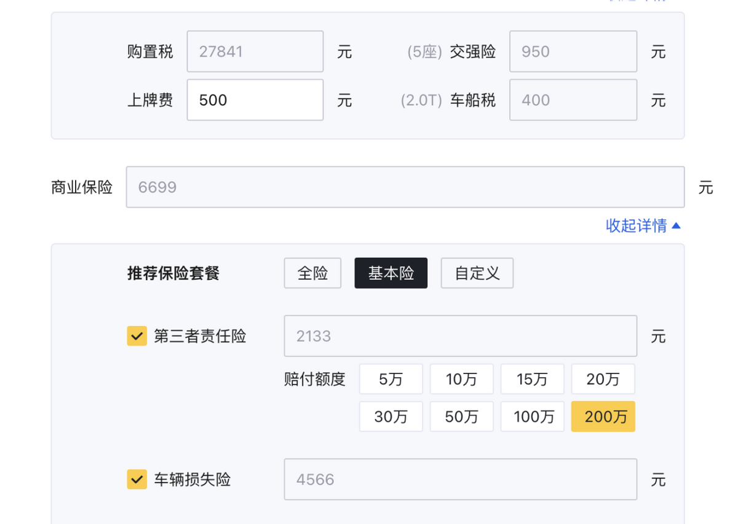Select the highlighted 200万 compensation option

point(603,417)
